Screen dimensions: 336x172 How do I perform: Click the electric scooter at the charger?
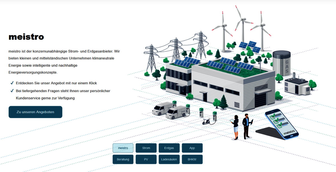point(207,122)
